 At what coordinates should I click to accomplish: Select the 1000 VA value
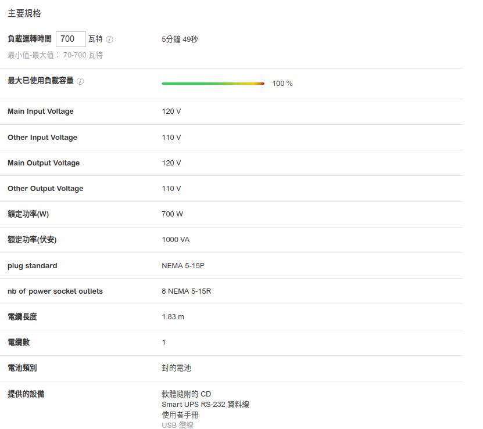pyautogui.click(x=176, y=240)
